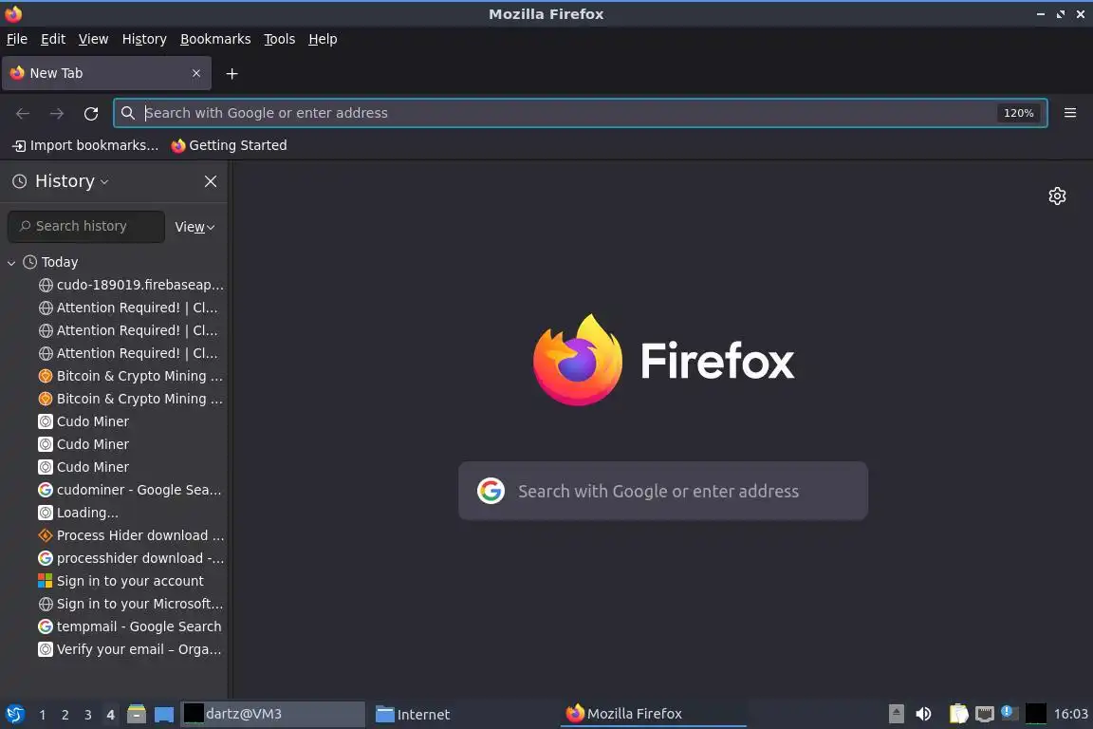This screenshot has height=729, width=1093.
Task: Click the magnifier icon in the address bar
Action: click(x=128, y=113)
